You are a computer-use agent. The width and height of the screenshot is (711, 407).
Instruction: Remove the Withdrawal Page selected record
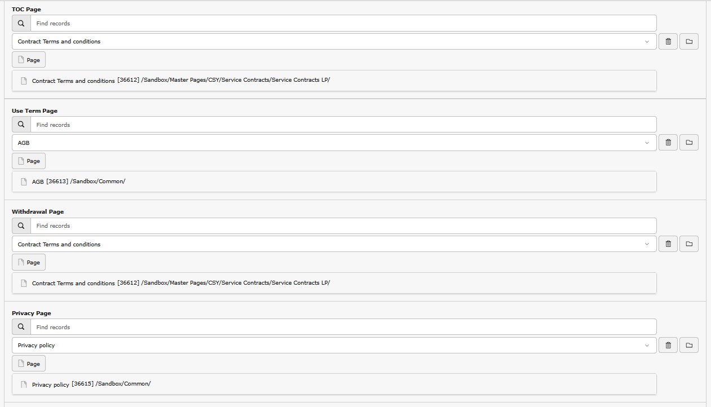(x=668, y=244)
